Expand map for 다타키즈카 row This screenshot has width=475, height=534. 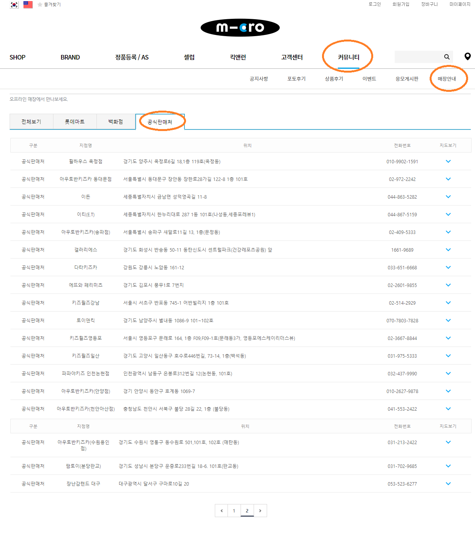pyautogui.click(x=448, y=267)
